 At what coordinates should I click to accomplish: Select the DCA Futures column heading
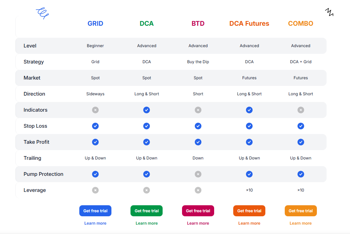[249, 24]
